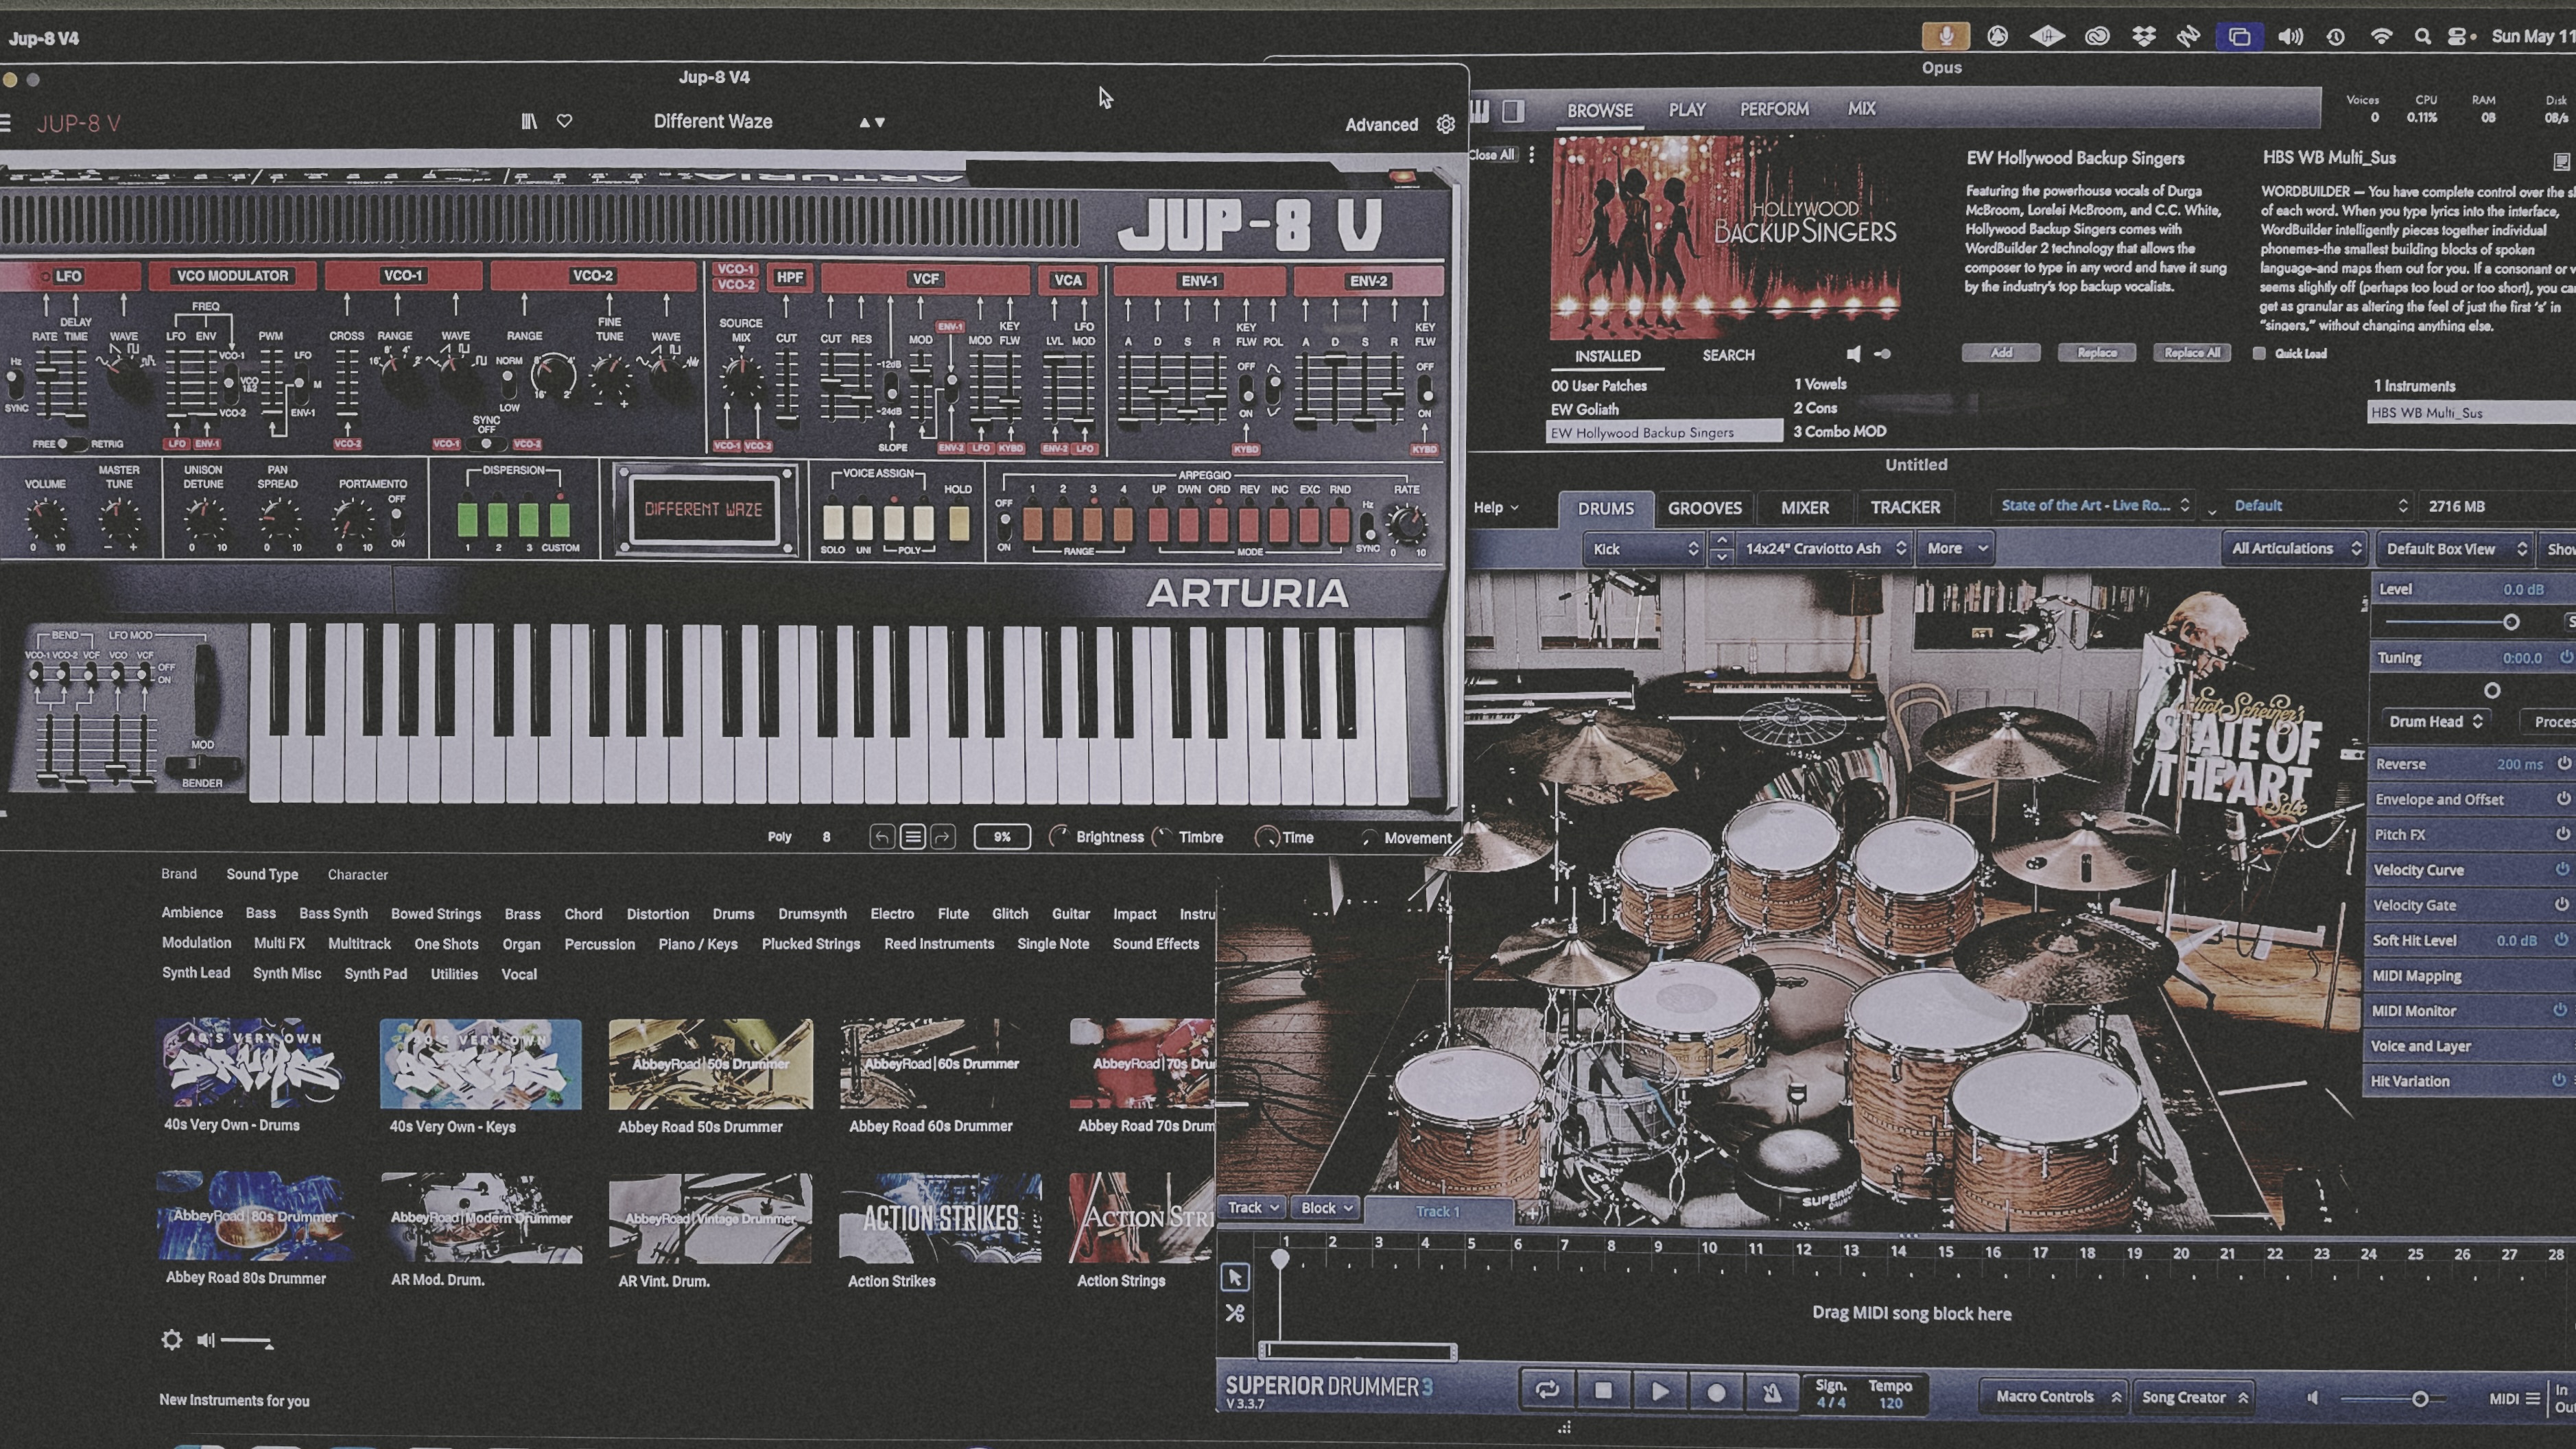Start playback in Superior Drummer transport
The width and height of the screenshot is (2576, 1449).
tap(1659, 1391)
